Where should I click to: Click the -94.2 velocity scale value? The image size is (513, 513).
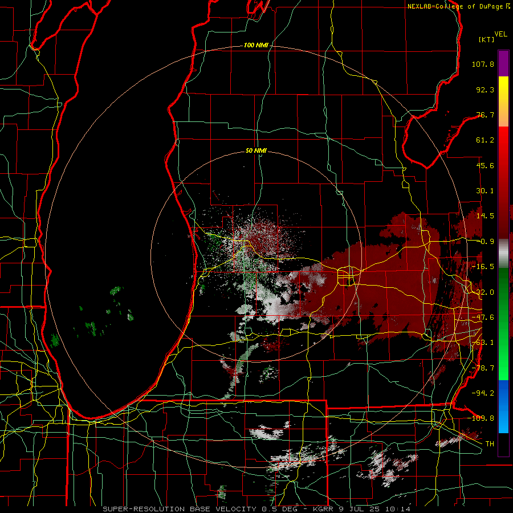coord(483,393)
